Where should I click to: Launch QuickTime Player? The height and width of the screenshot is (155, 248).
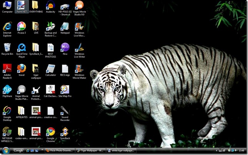coord(22,50)
